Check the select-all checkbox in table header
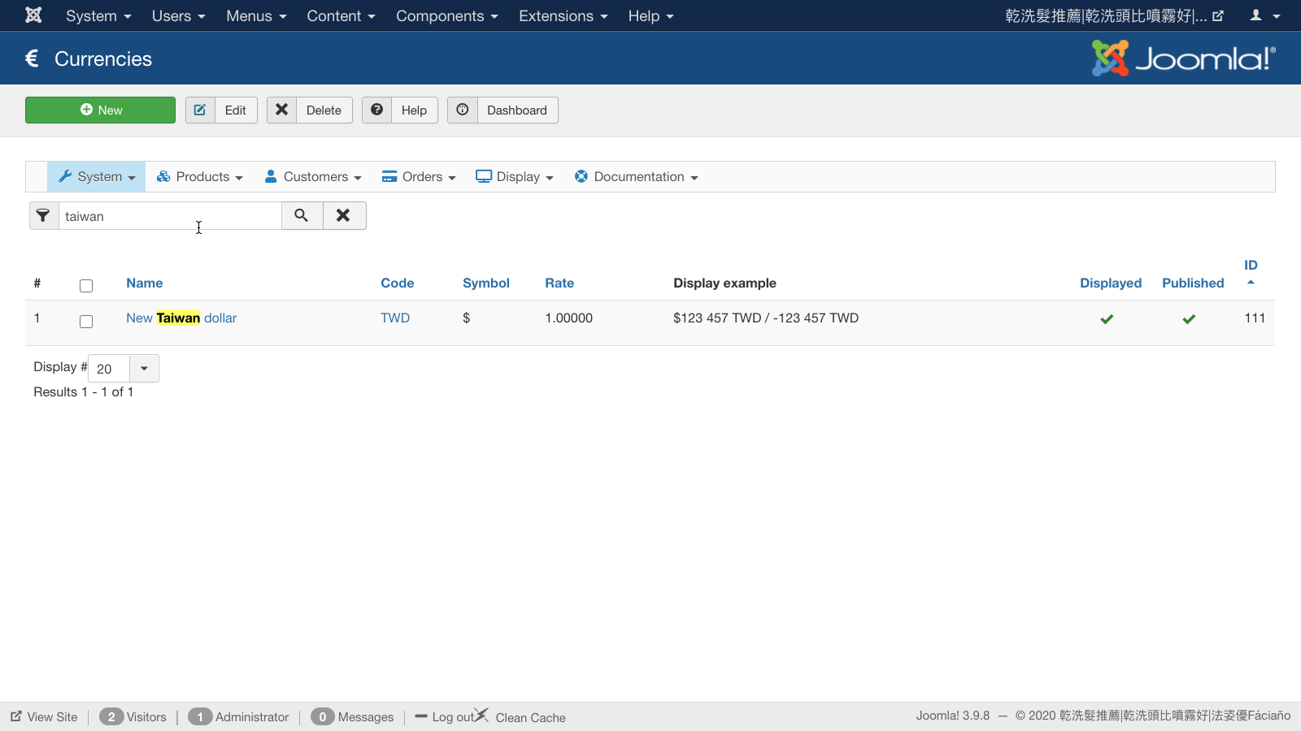Viewport: 1301px width, 731px height. pyautogui.click(x=86, y=286)
